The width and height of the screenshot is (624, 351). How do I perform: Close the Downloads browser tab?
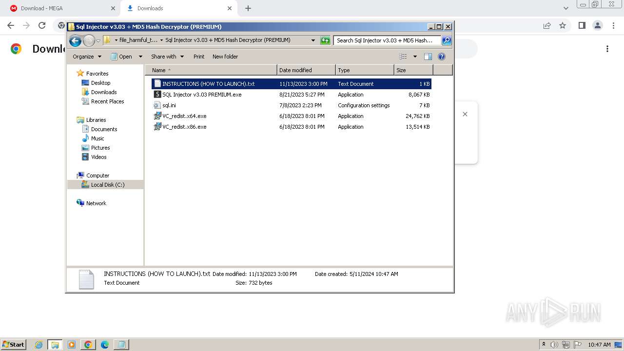230,8
